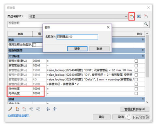Click the Delete Parameter icon in bottom toolbar
161x127 pixels.
click(24, 109)
